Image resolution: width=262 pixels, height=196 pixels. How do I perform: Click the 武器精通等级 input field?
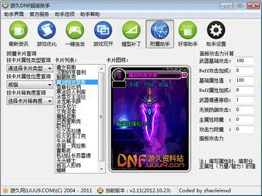click(244, 100)
